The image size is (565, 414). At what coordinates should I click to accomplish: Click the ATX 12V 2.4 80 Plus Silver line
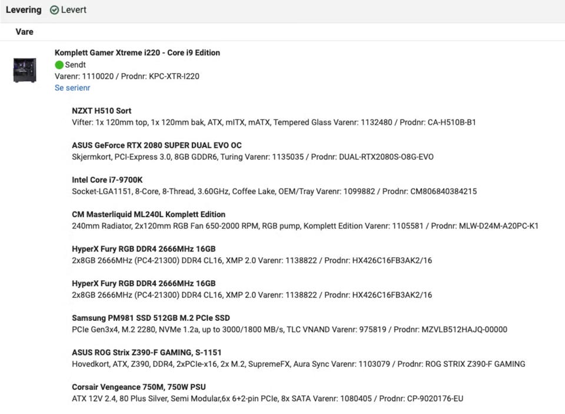coord(268,399)
